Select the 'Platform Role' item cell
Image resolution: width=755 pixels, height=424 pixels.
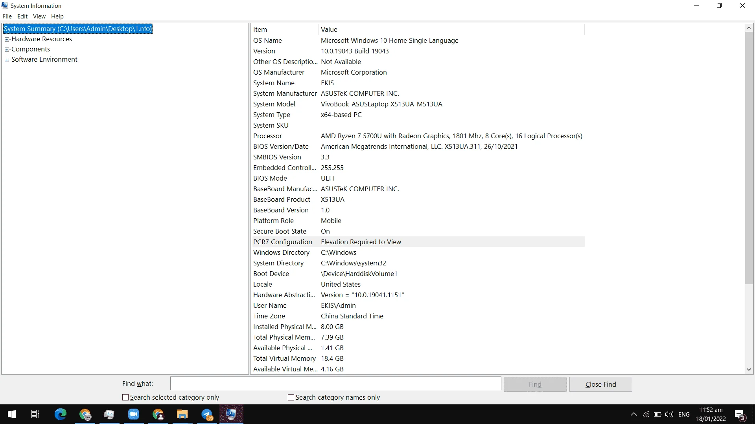[x=273, y=221]
